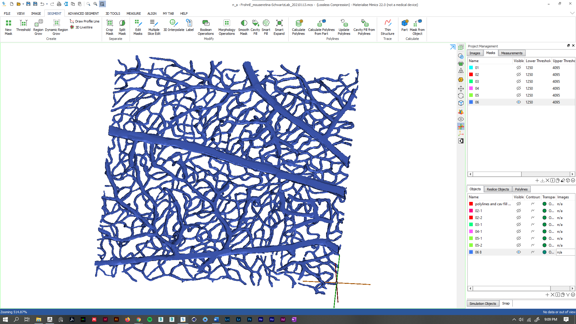Open the 3D TOOLS ribbon tab
The height and width of the screenshot is (324, 576).
coord(112,13)
